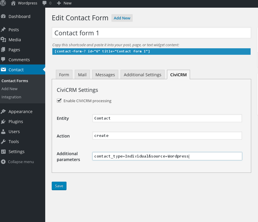Select the contact-form-7 shortcode box
Screen dimensions: 258x222
pos(151,51)
